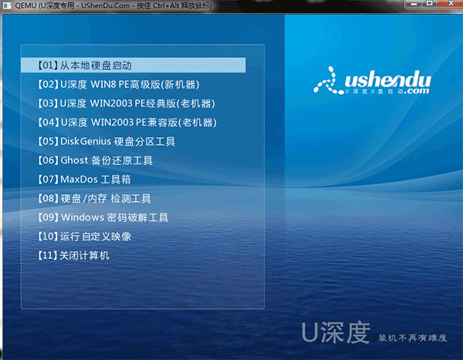Maximize the QEMU window
The width and height of the screenshot is (463, 360).
[x=430, y=4]
